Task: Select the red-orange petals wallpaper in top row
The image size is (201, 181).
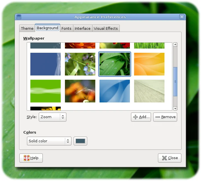Action: click(x=80, y=45)
